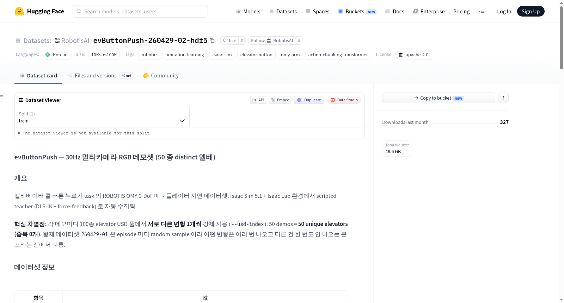Follow RobotisAI organization
Viewport: 564px width, 303px height.
(272, 40)
